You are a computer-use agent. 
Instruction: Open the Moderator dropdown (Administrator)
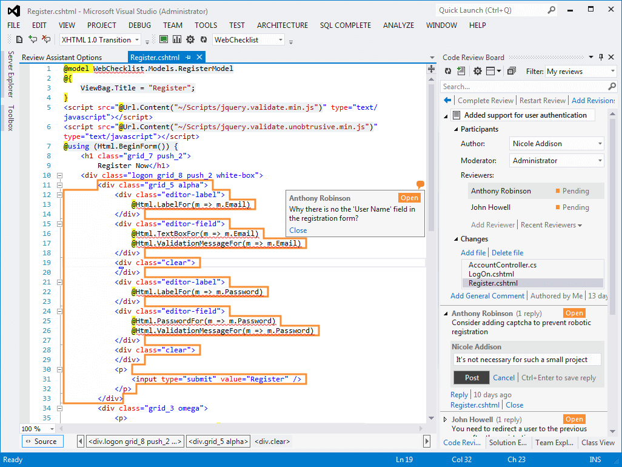557,161
